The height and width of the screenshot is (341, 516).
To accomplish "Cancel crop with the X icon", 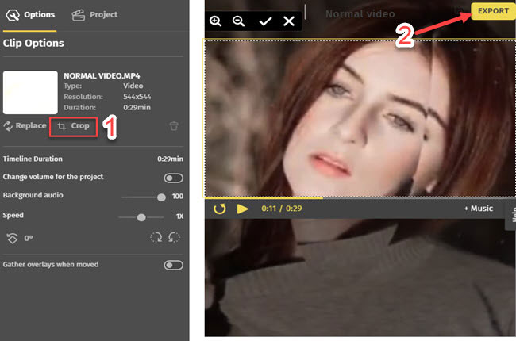I will click(289, 21).
